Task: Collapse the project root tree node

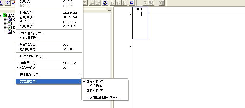Action: tap(1, 15)
